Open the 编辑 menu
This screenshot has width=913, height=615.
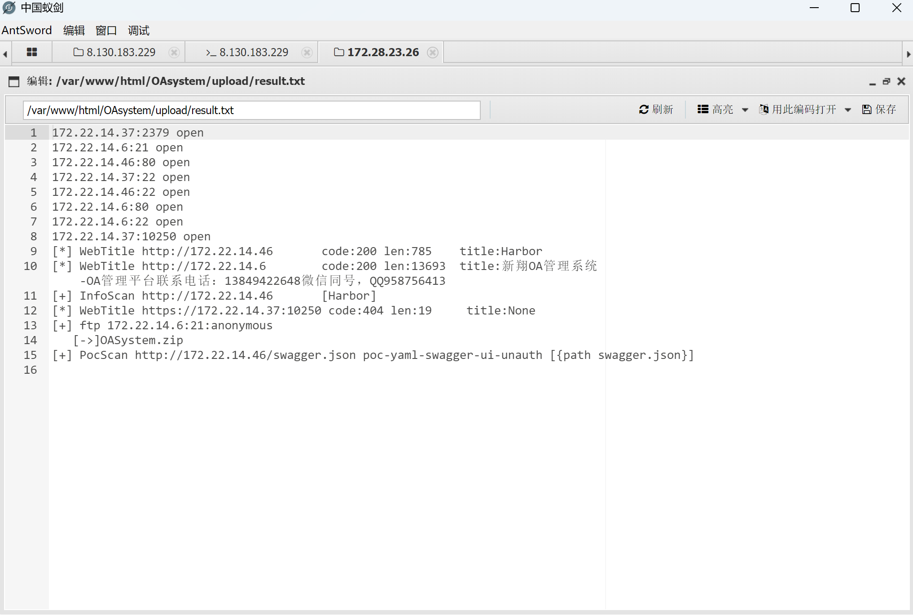coord(74,31)
